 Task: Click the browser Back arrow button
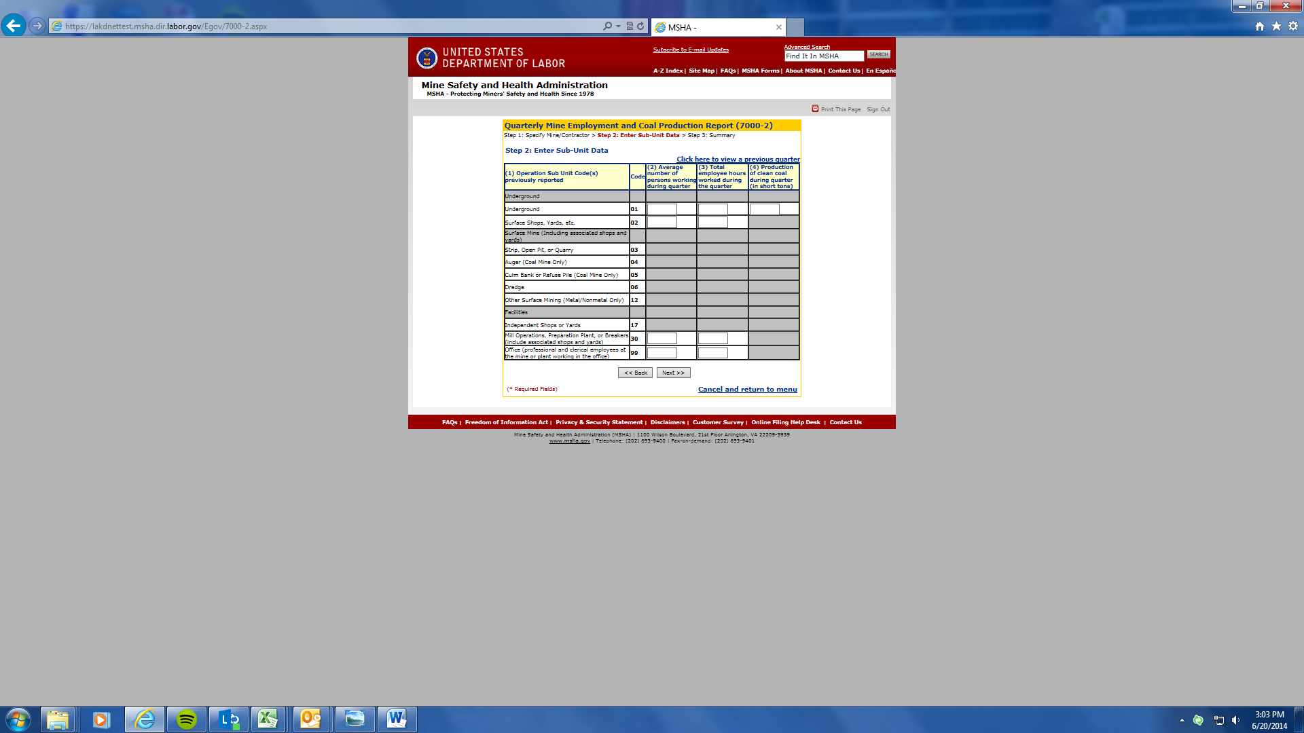tap(14, 26)
